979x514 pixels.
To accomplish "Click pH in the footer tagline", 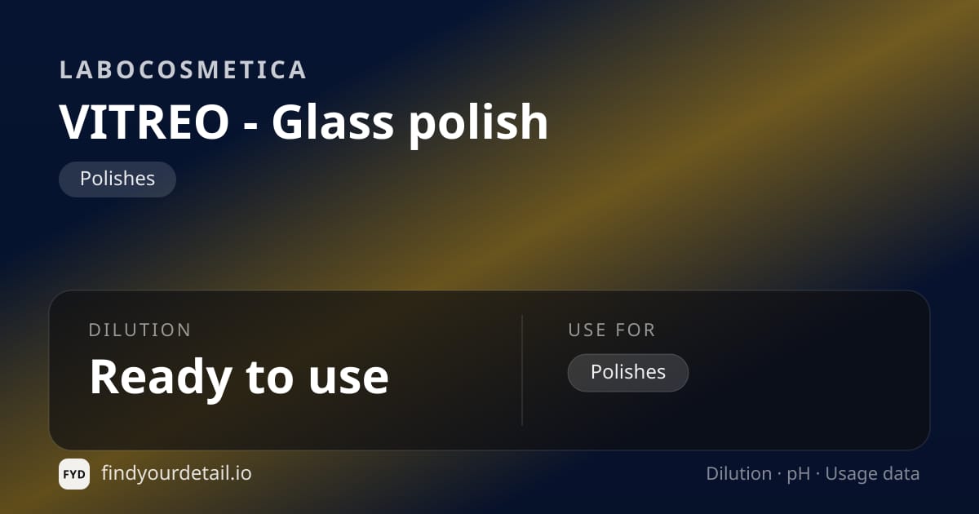I will [799, 475].
